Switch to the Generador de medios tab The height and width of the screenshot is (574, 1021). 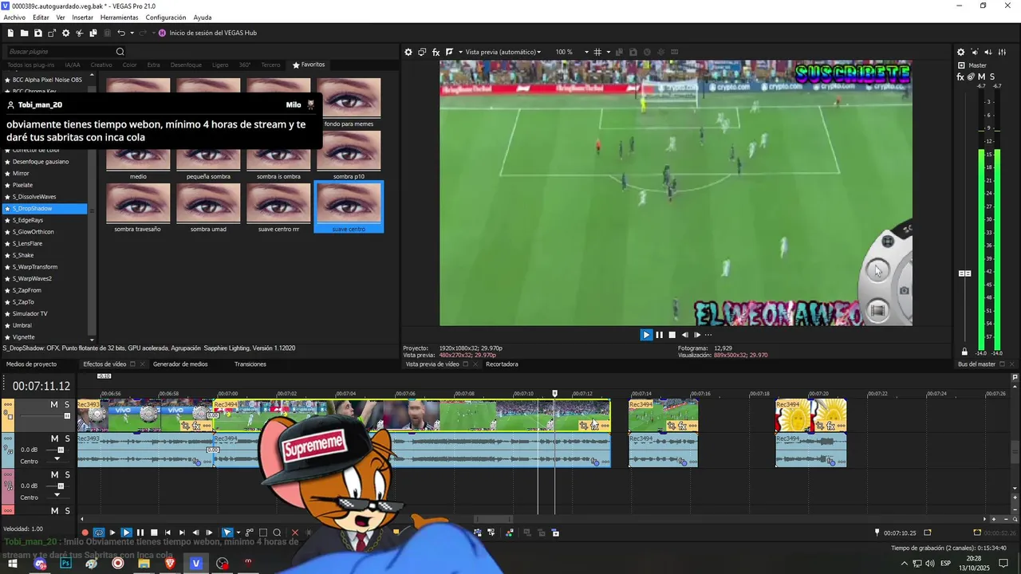tap(180, 364)
